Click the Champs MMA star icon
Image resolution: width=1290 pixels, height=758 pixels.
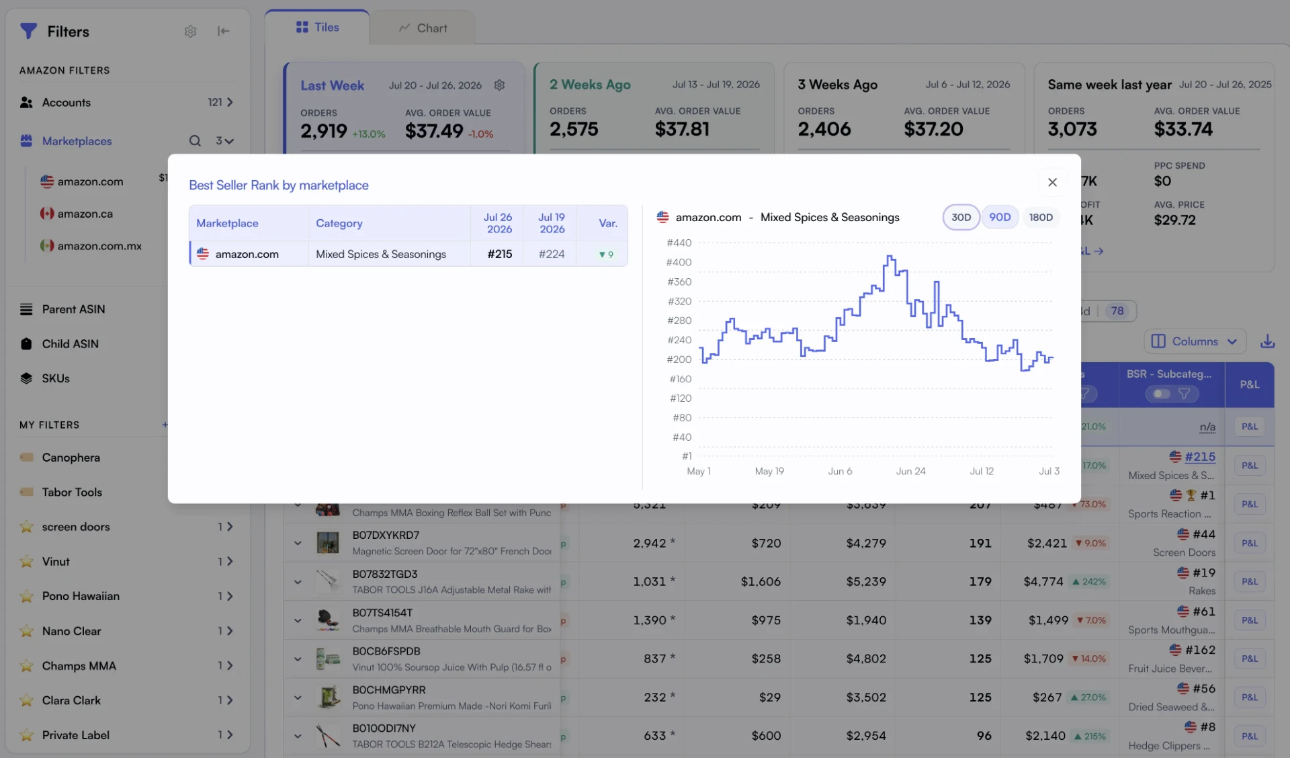(26, 666)
